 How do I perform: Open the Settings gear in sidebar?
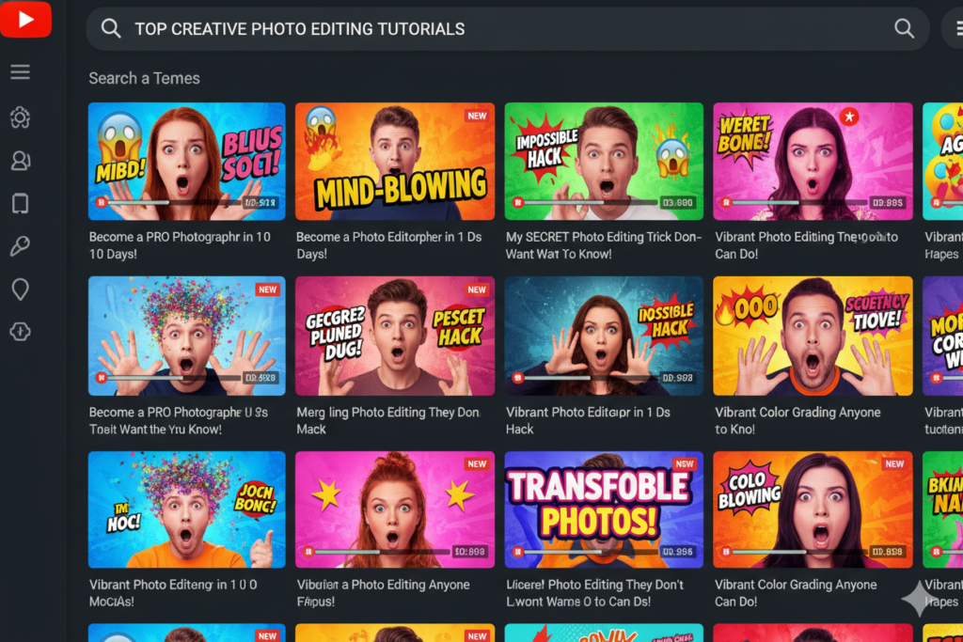point(20,117)
